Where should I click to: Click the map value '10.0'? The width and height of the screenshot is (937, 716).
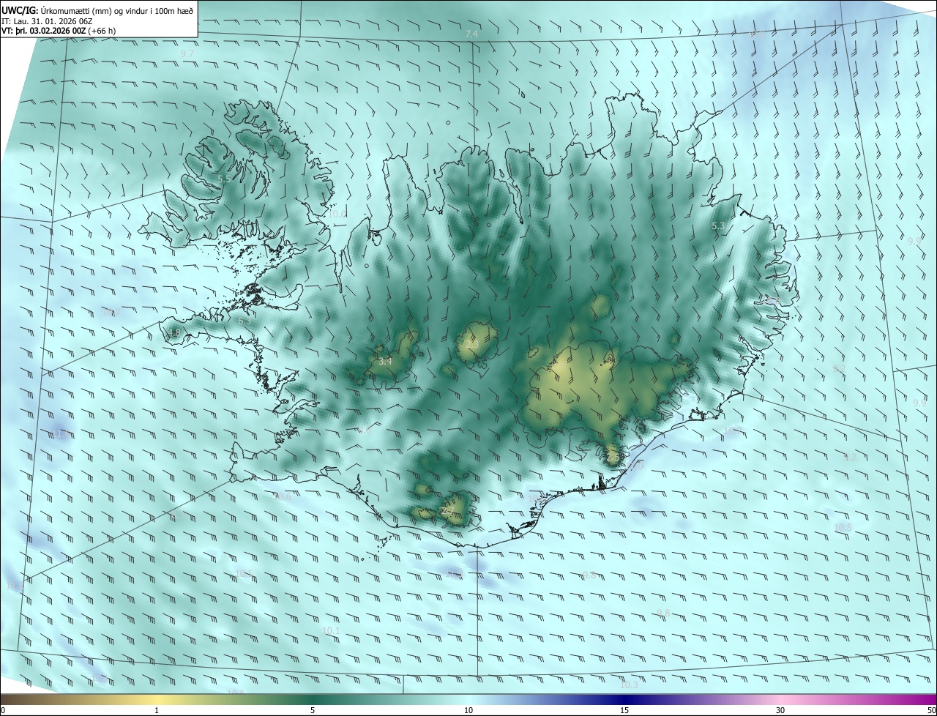coord(336,215)
